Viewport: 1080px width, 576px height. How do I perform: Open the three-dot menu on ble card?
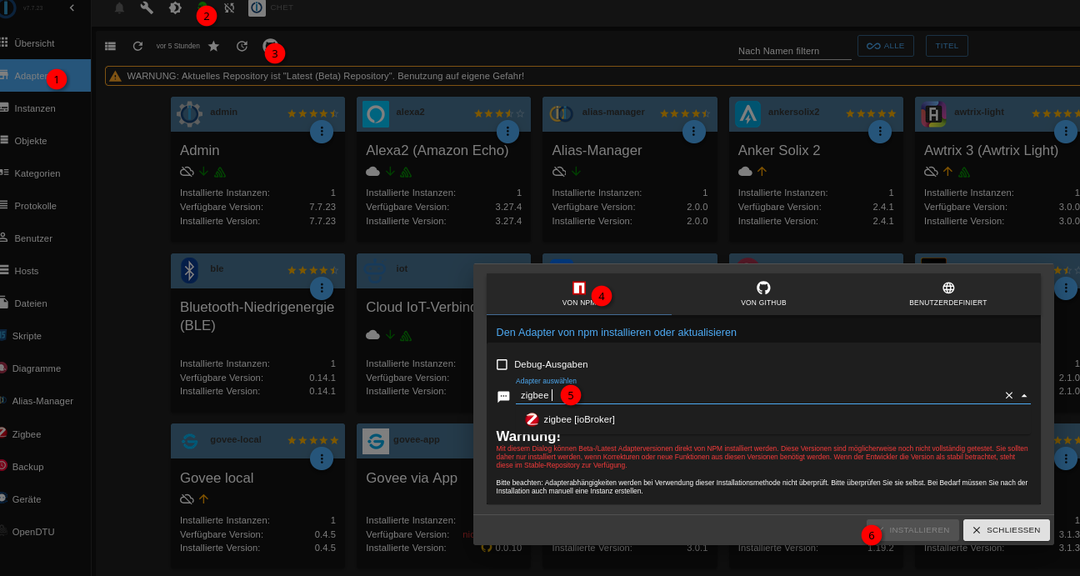(x=322, y=288)
